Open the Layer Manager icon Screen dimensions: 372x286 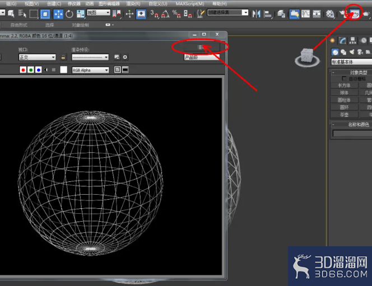(x=281, y=14)
